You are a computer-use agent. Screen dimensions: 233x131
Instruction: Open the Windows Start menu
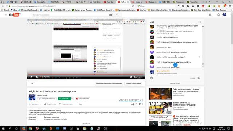tap(3, 128)
